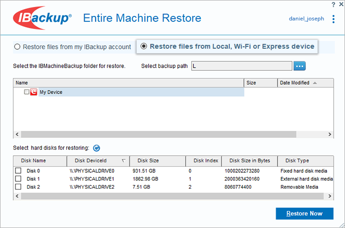
Task: Close the Entire Machine Restore window
Action: tap(341, 4)
